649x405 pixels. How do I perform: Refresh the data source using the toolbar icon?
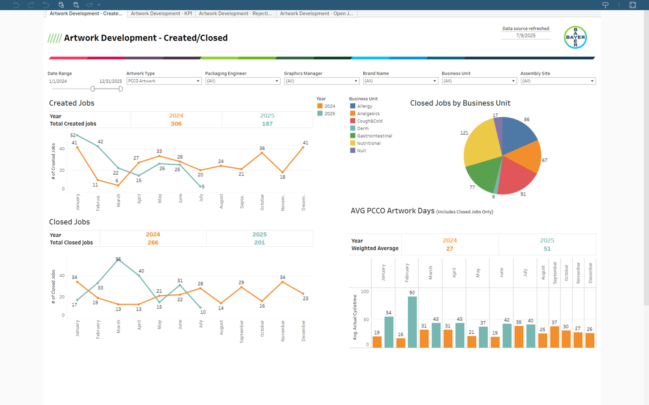pos(61,5)
